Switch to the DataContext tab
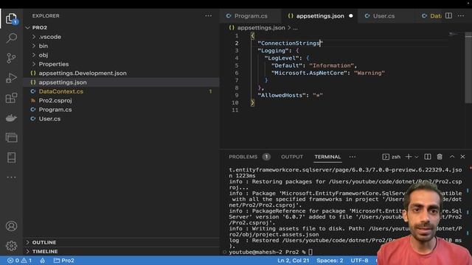 (431, 16)
